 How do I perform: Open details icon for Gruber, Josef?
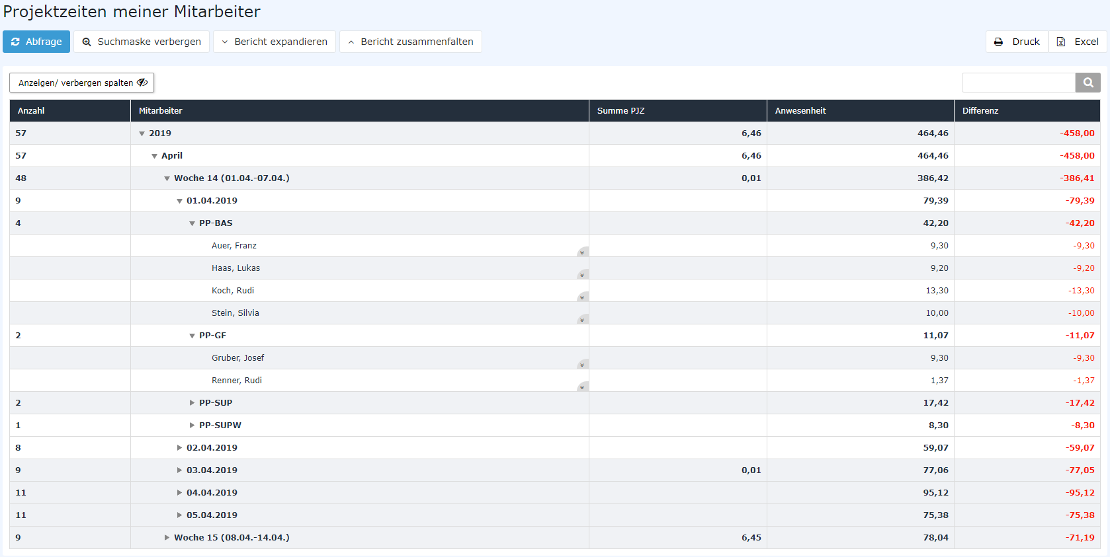pos(582,364)
